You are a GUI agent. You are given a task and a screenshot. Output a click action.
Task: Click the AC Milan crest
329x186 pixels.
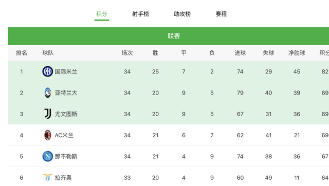pyautogui.click(x=48, y=135)
